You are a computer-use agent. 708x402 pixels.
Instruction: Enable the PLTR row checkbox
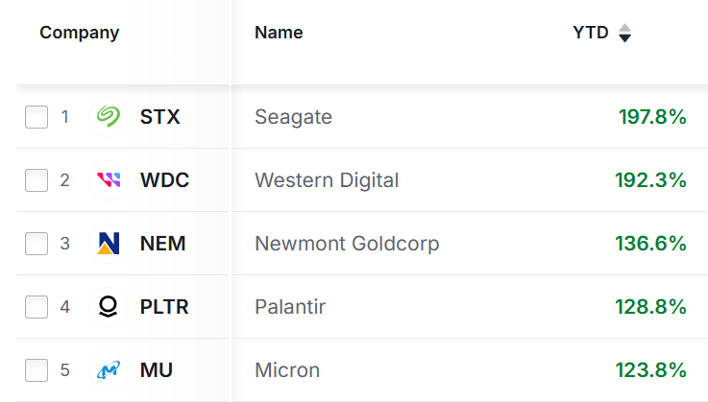[x=37, y=307]
